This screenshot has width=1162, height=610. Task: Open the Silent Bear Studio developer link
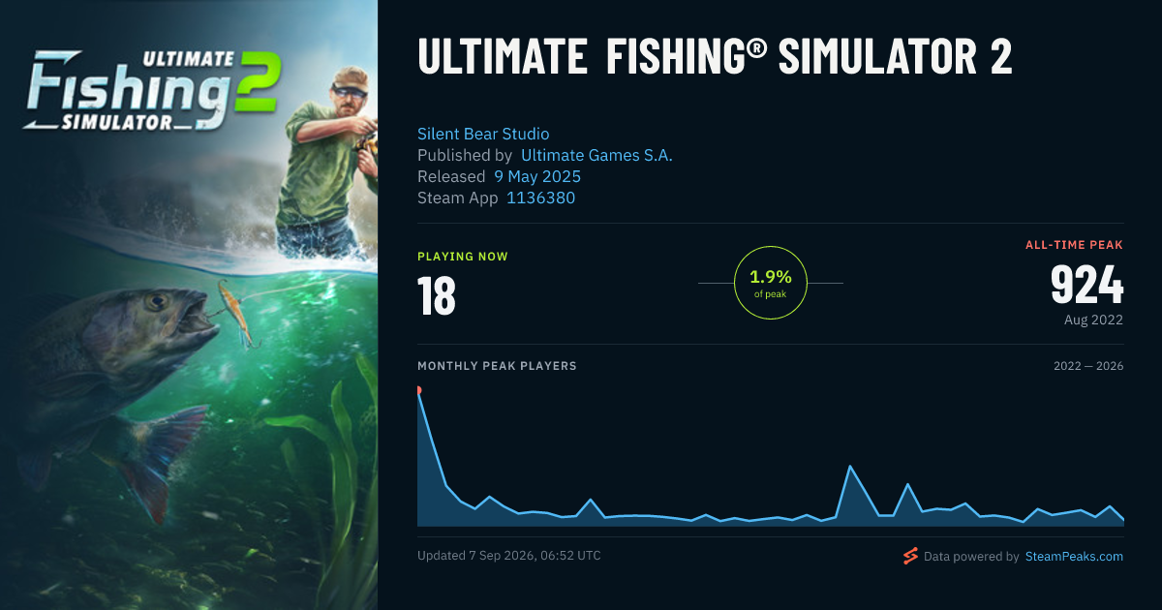pos(483,134)
